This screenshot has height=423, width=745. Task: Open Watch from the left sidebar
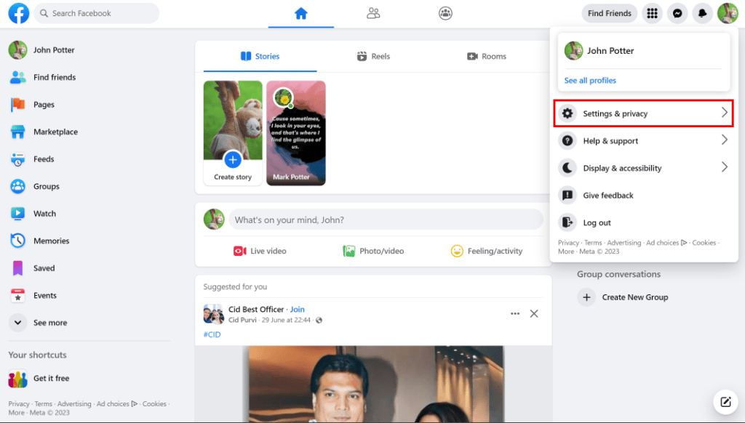click(44, 213)
